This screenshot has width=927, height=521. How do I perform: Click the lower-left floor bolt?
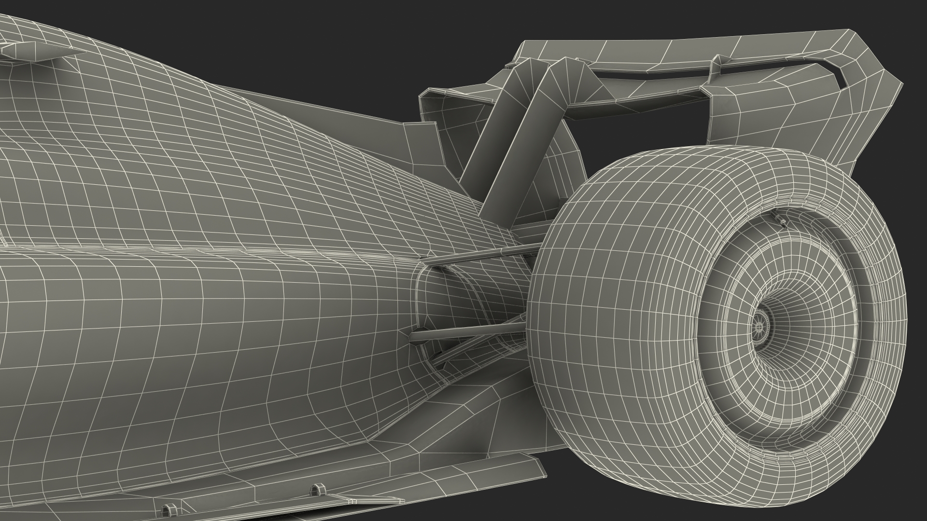tap(169, 510)
